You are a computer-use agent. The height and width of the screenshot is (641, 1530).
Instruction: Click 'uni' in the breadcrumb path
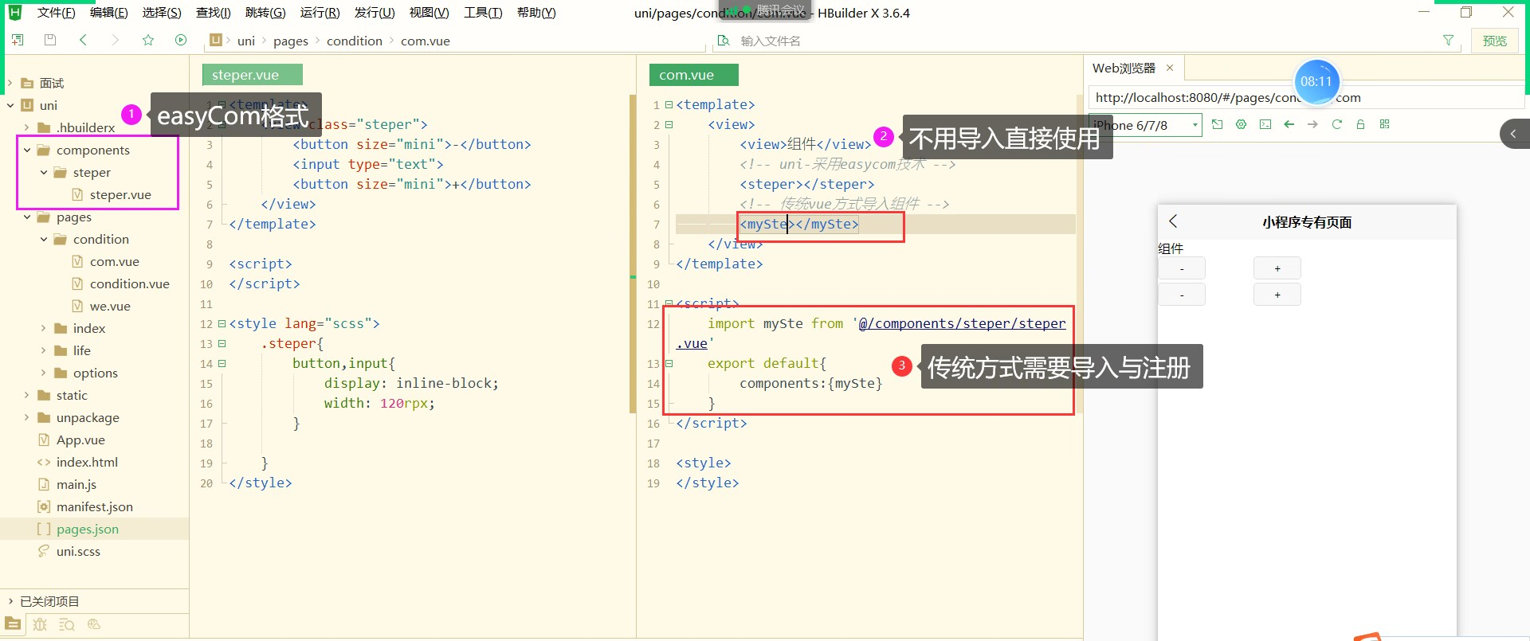[245, 41]
